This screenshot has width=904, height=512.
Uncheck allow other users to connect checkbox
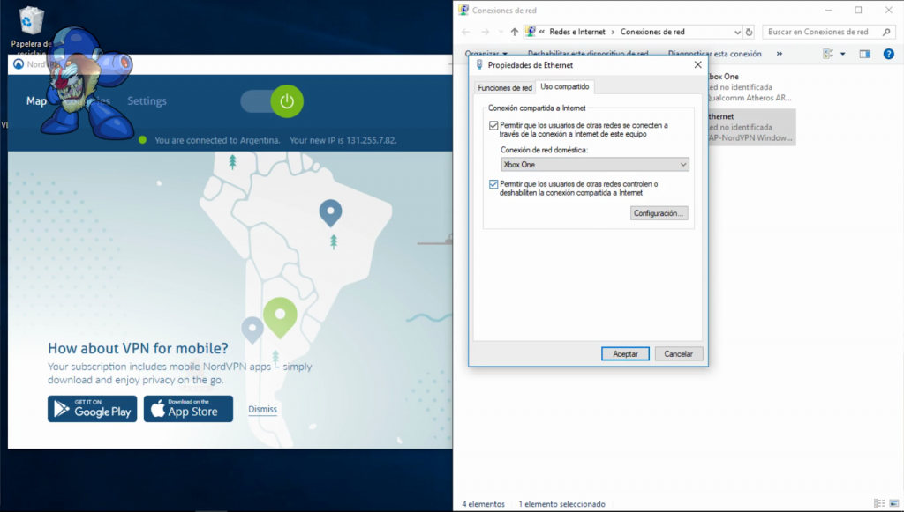point(493,126)
